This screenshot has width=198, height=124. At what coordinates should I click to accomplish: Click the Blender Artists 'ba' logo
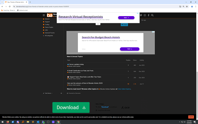click(x=50, y=15)
